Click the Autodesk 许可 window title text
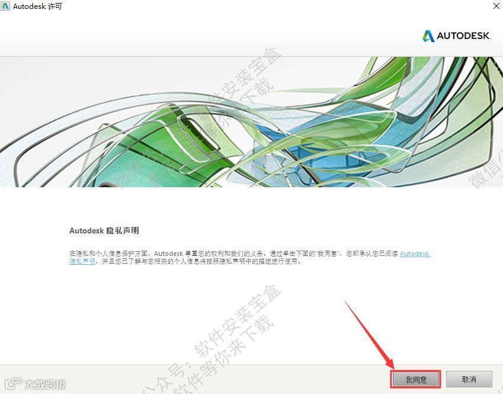The width and height of the screenshot is (503, 394). [x=37, y=6]
